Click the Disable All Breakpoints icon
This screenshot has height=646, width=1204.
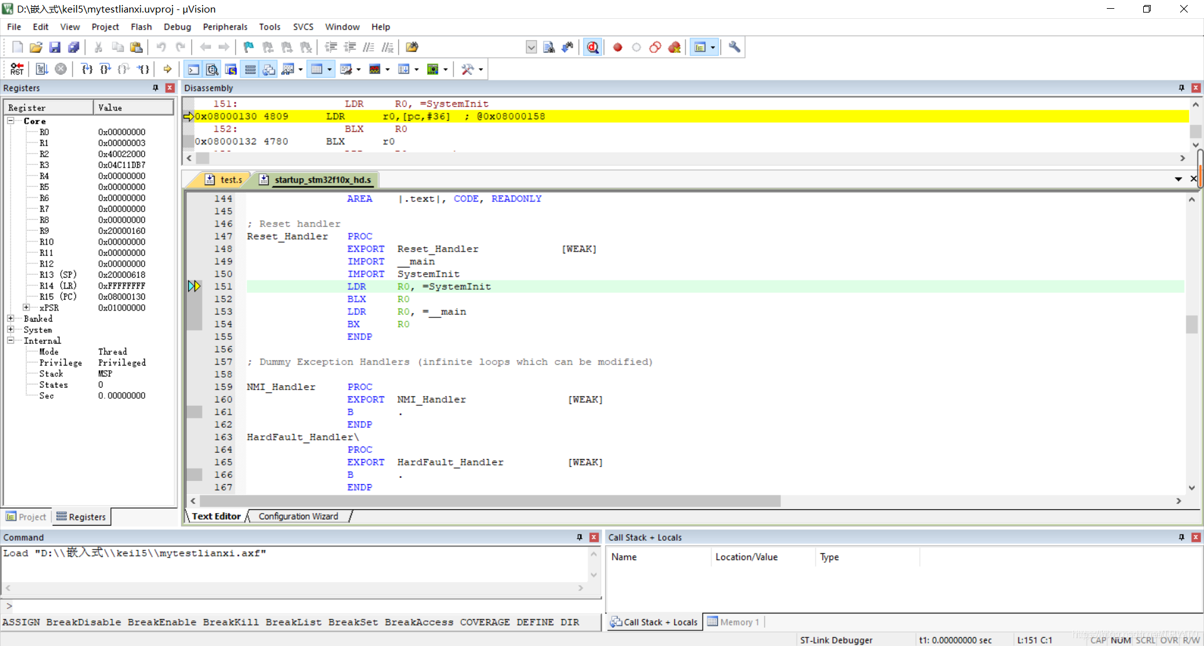click(x=655, y=47)
